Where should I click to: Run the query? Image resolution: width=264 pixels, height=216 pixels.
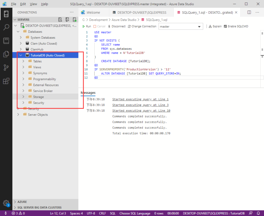(x=87, y=26)
